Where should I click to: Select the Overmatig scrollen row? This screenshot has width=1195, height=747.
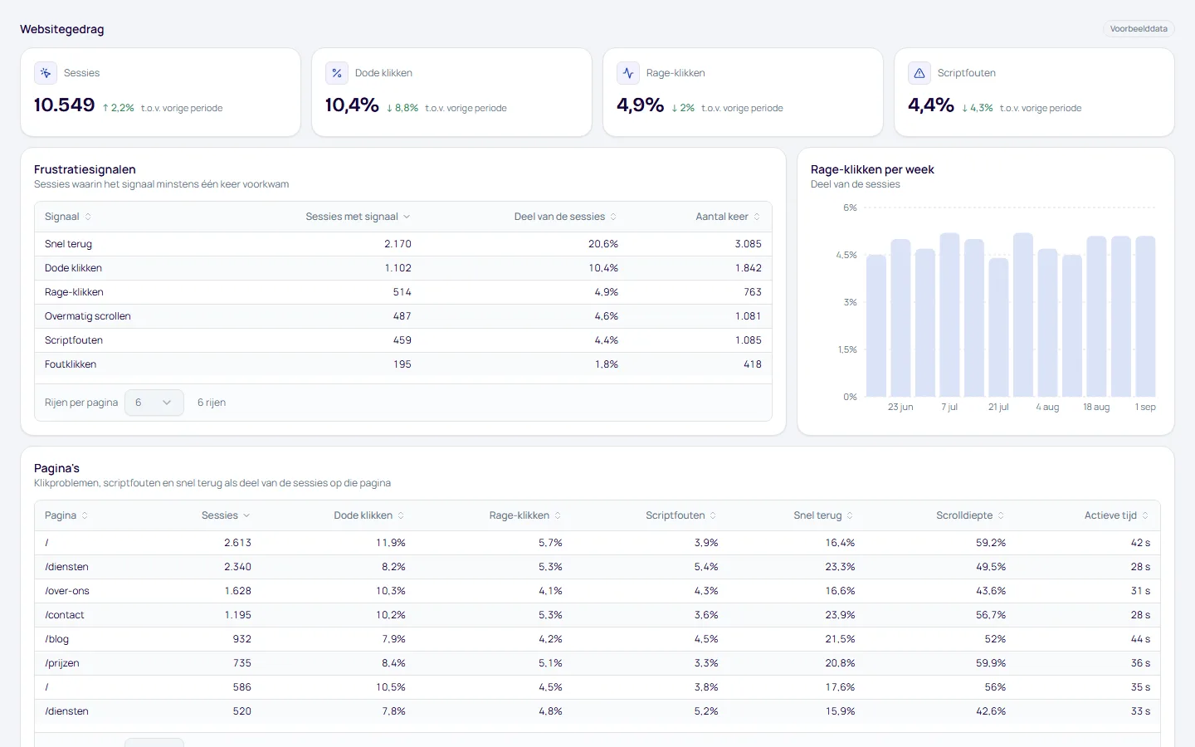(403, 316)
